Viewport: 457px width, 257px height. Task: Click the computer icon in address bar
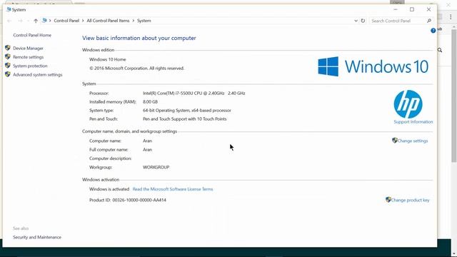[44, 21]
